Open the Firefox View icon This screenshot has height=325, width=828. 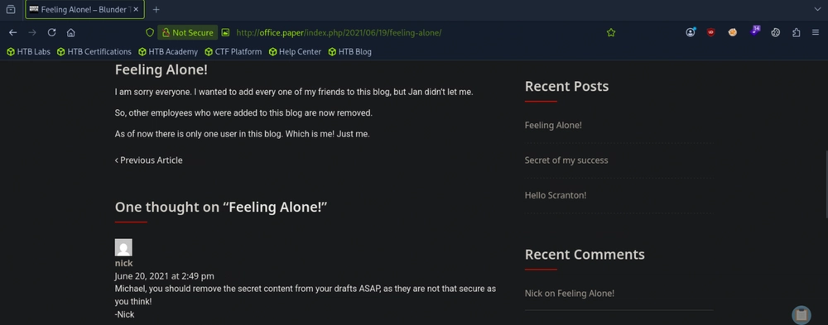coord(11,9)
